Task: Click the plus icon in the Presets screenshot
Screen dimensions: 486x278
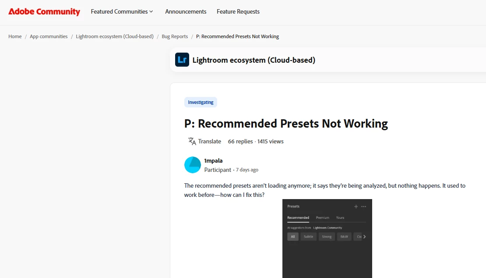Action: coord(356,207)
